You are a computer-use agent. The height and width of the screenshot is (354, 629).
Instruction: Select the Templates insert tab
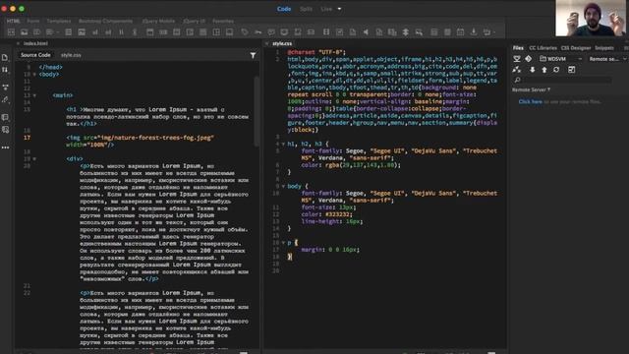click(x=59, y=21)
